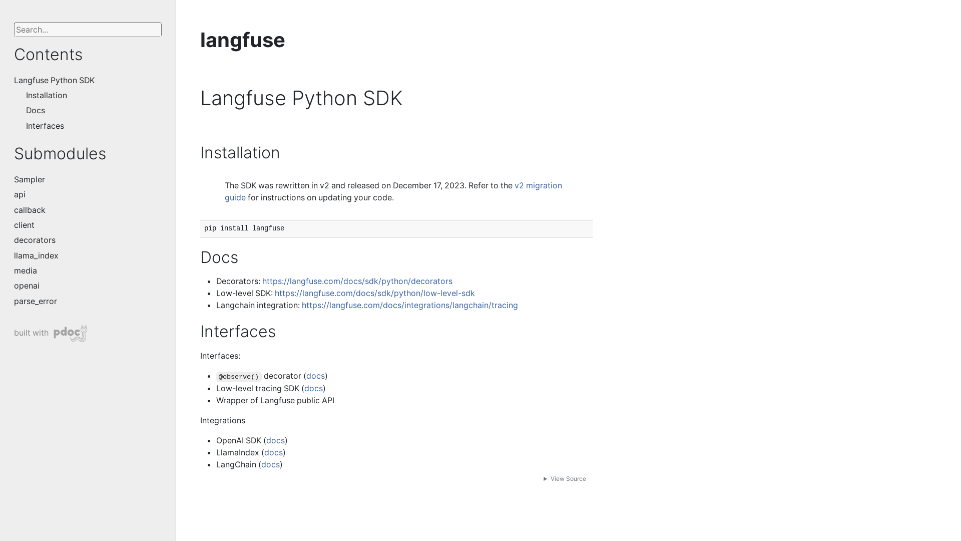Image resolution: width=961 pixels, height=541 pixels.
Task: Open docs link for LlamaIndex
Action: tap(273, 452)
